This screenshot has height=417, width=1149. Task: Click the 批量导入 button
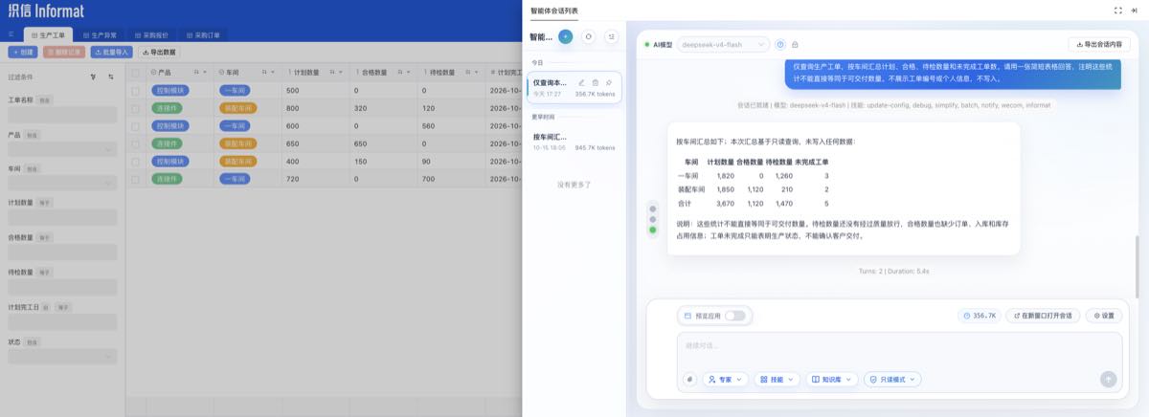[x=111, y=52]
